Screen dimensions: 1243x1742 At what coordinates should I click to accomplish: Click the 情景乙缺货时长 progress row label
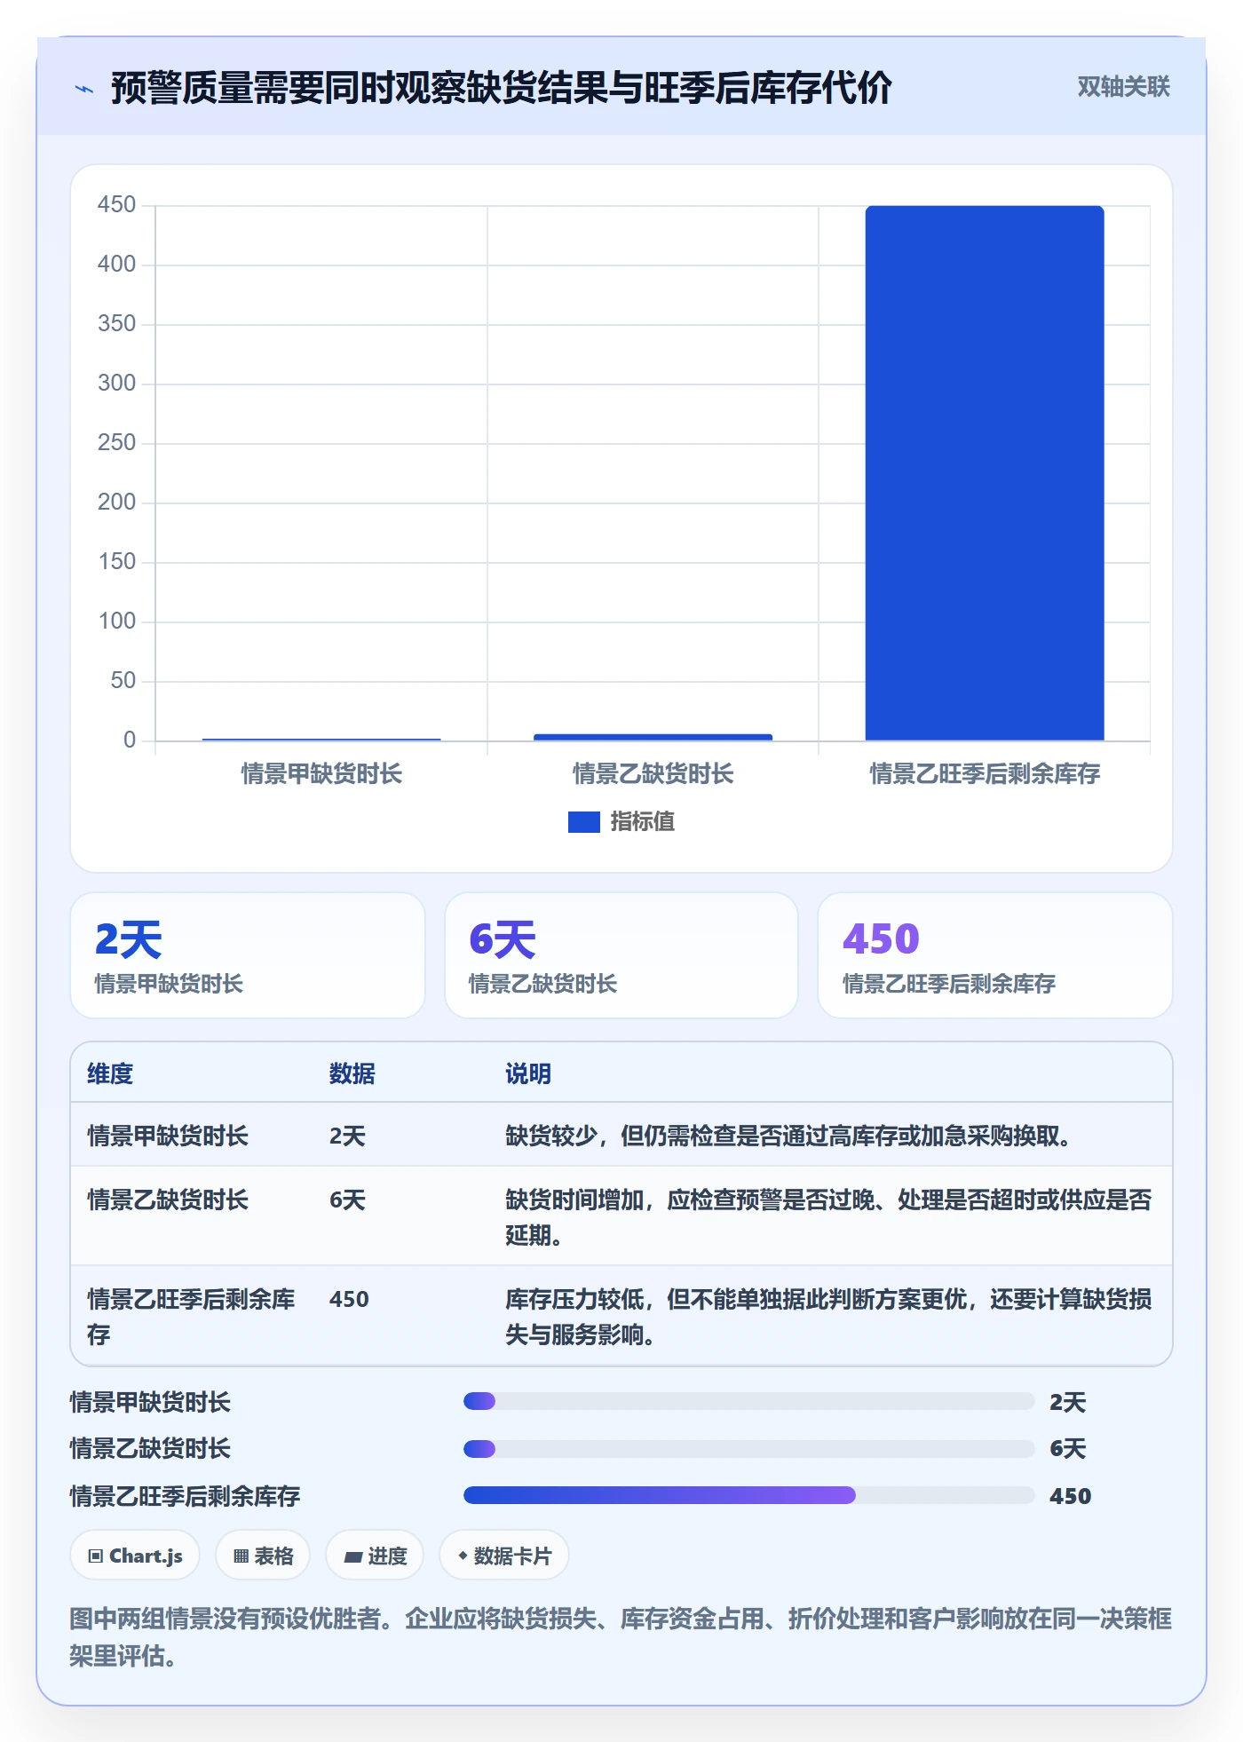click(x=150, y=1449)
